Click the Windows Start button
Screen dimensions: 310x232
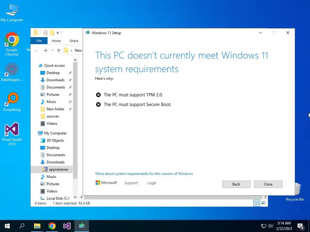pyautogui.click(x=7, y=226)
